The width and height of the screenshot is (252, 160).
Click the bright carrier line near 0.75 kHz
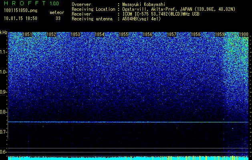click(x=128, y=122)
